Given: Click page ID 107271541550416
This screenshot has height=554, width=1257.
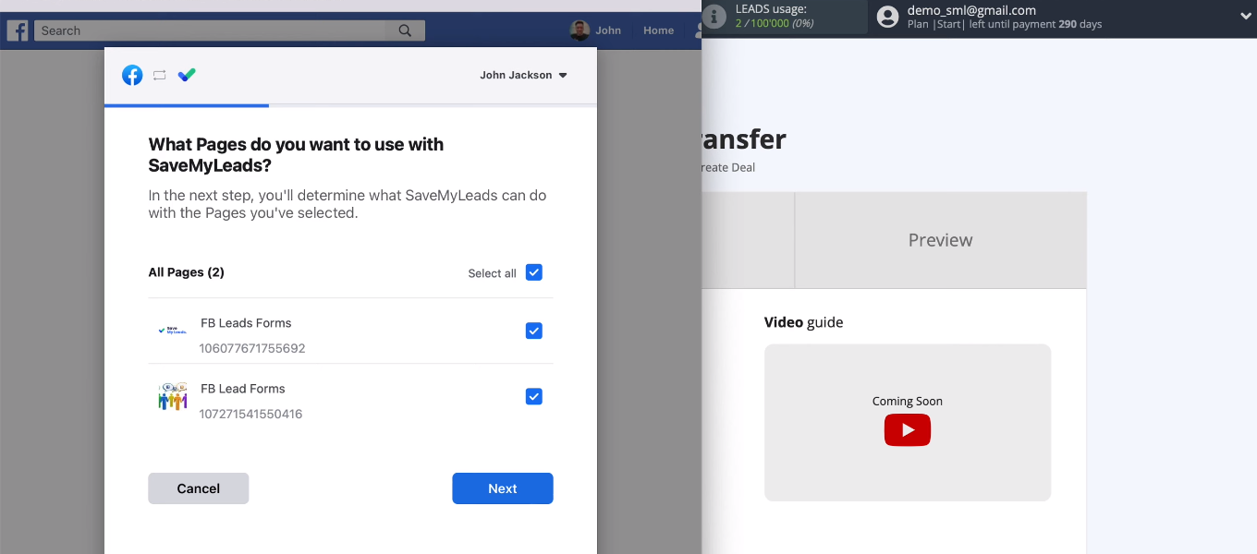Looking at the screenshot, I should [x=250, y=414].
